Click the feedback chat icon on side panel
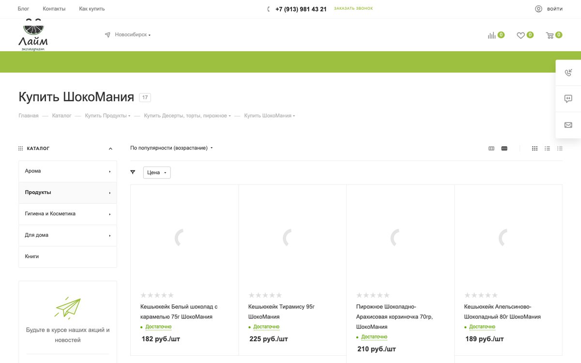 point(568,99)
